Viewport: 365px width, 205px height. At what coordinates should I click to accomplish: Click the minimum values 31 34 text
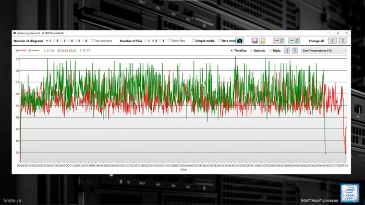49,50
